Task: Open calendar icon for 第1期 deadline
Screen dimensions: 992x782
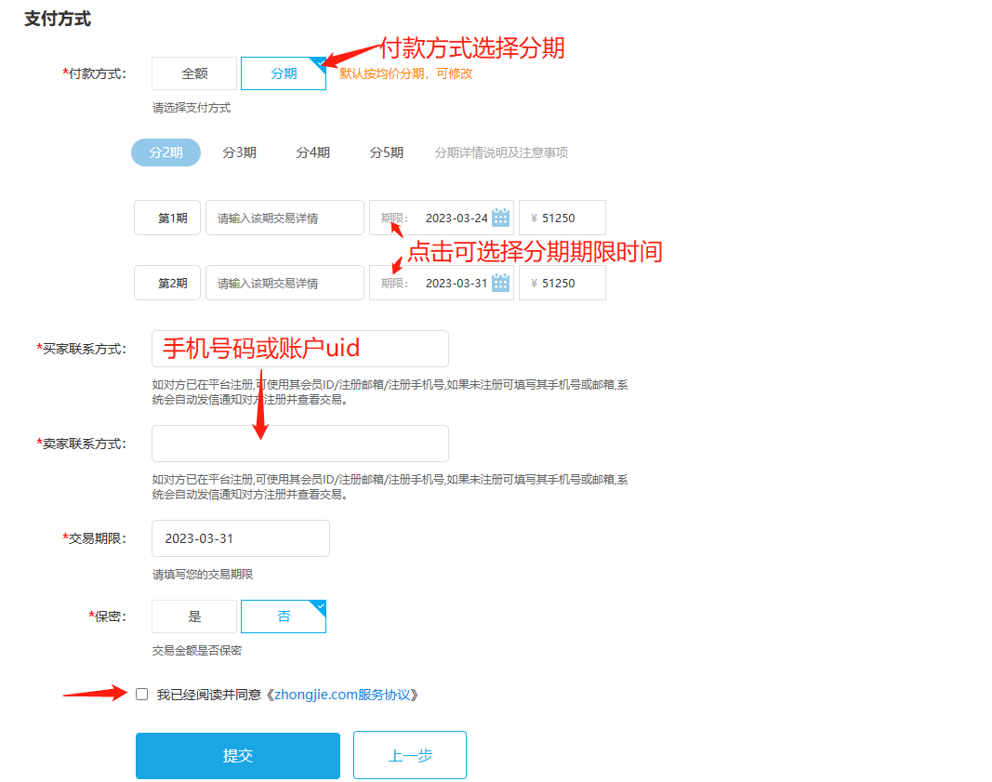Action: point(501,218)
